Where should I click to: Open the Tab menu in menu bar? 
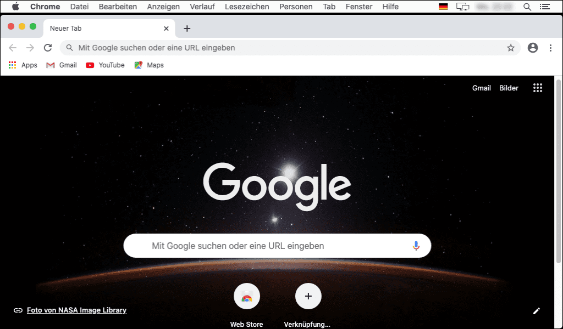pos(329,7)
